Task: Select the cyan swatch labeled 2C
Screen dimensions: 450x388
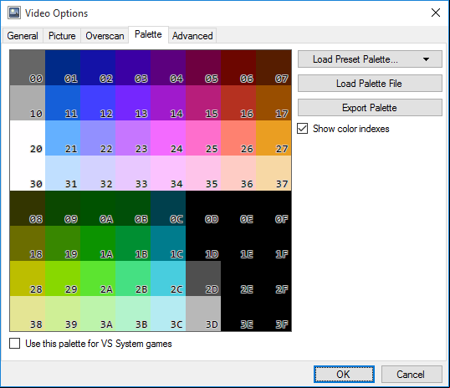Action: point(168,278)
